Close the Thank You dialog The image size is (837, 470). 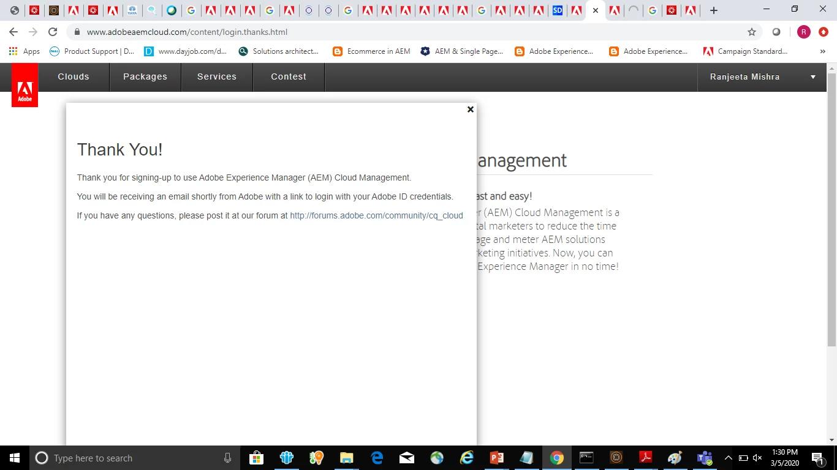(x=471, y=110)
